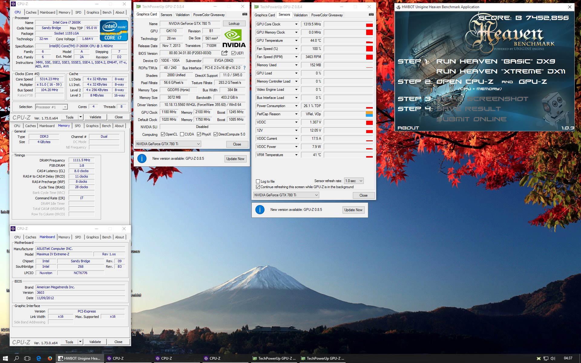Open Tools dropdown arrow in top CPU-Z window
This screenshot has width=581, height=363.
coord(80,117)
